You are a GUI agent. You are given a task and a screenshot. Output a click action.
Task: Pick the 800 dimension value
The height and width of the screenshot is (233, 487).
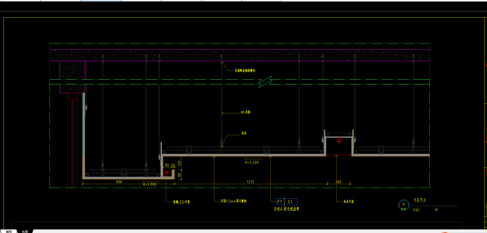pyautogui.click(x=119, y=182)
